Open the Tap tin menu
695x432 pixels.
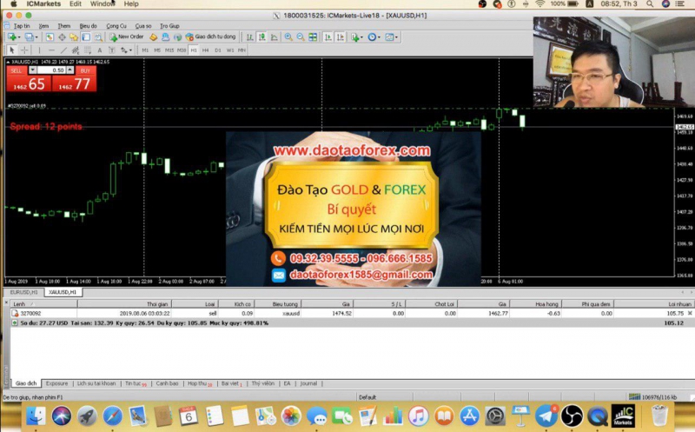click(22, 26)
